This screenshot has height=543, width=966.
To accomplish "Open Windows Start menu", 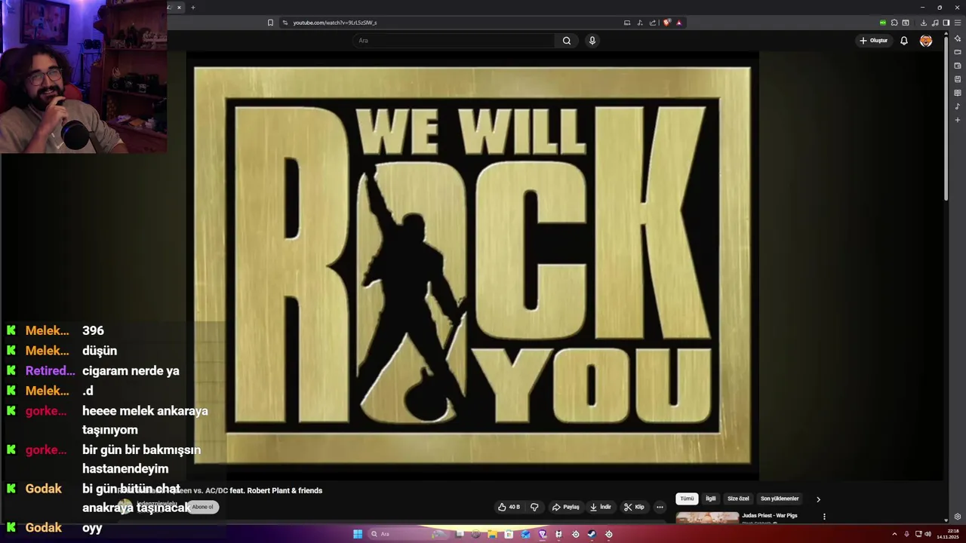I will pyautogui.click(x=357, y=534).
